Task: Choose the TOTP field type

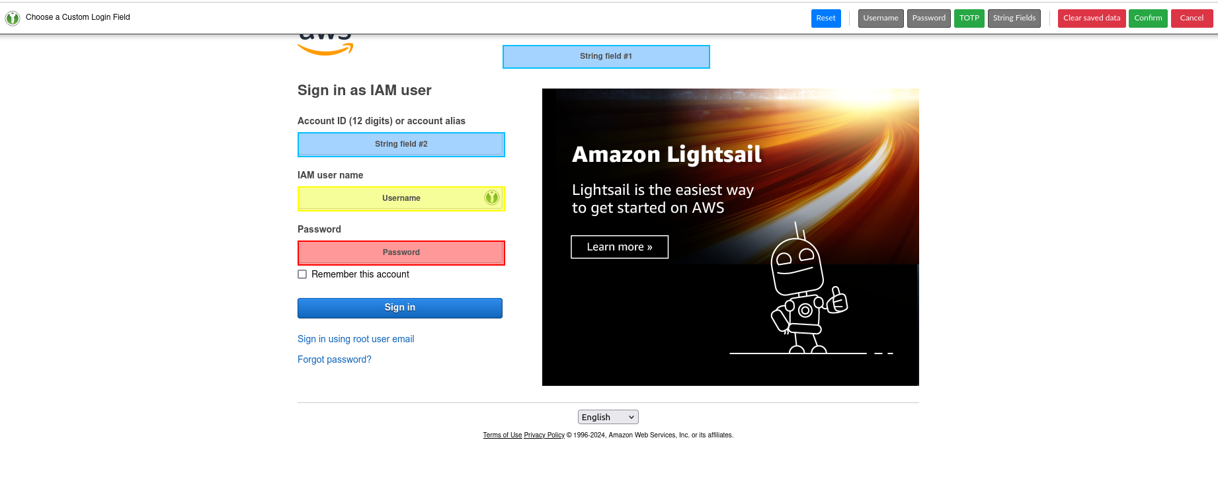Action: (x=969, y=18)
